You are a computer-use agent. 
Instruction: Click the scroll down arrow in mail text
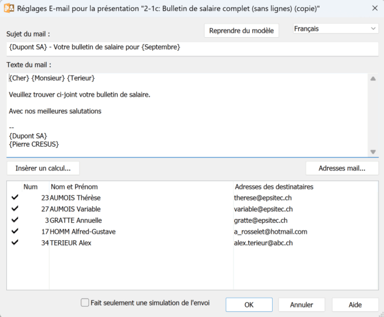372,151
